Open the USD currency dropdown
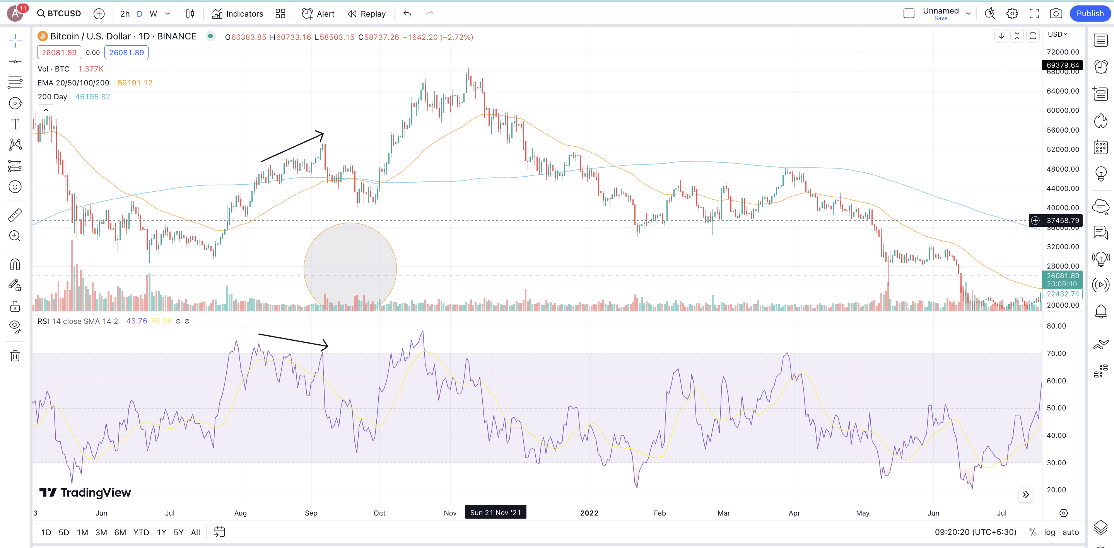The image size is (1114, 548). point(1058,34)
